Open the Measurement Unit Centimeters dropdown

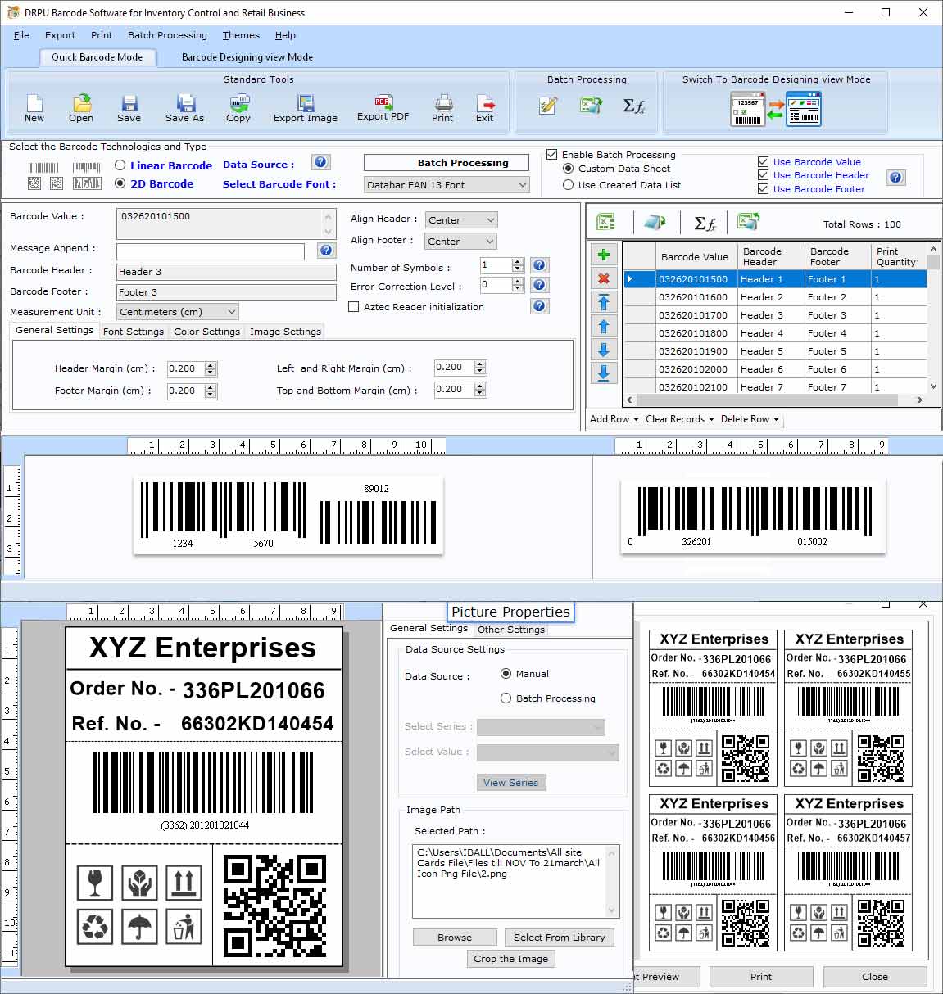230,311
